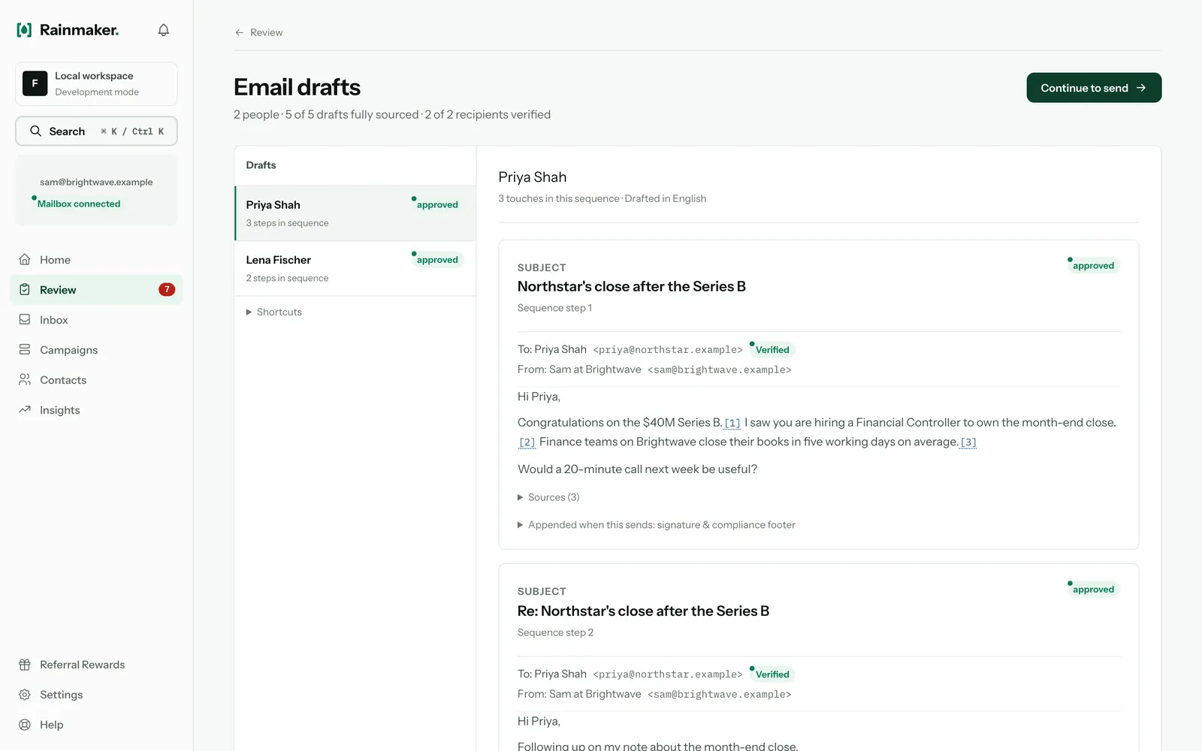Select the Priya Shah draft row
Screen dimensions: 1202x751
[355, 213]
